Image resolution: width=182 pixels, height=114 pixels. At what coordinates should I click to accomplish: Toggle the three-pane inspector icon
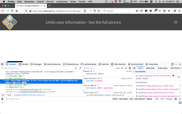pos(134,68)
